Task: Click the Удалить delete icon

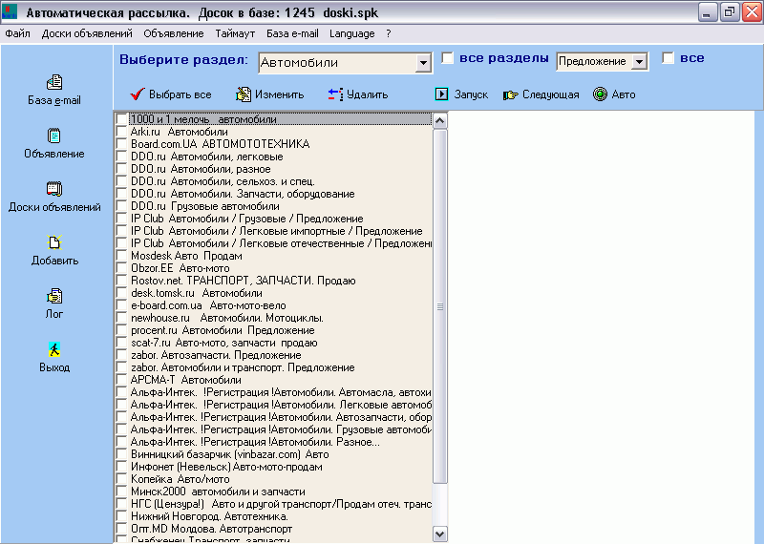Action: (335, 94)
